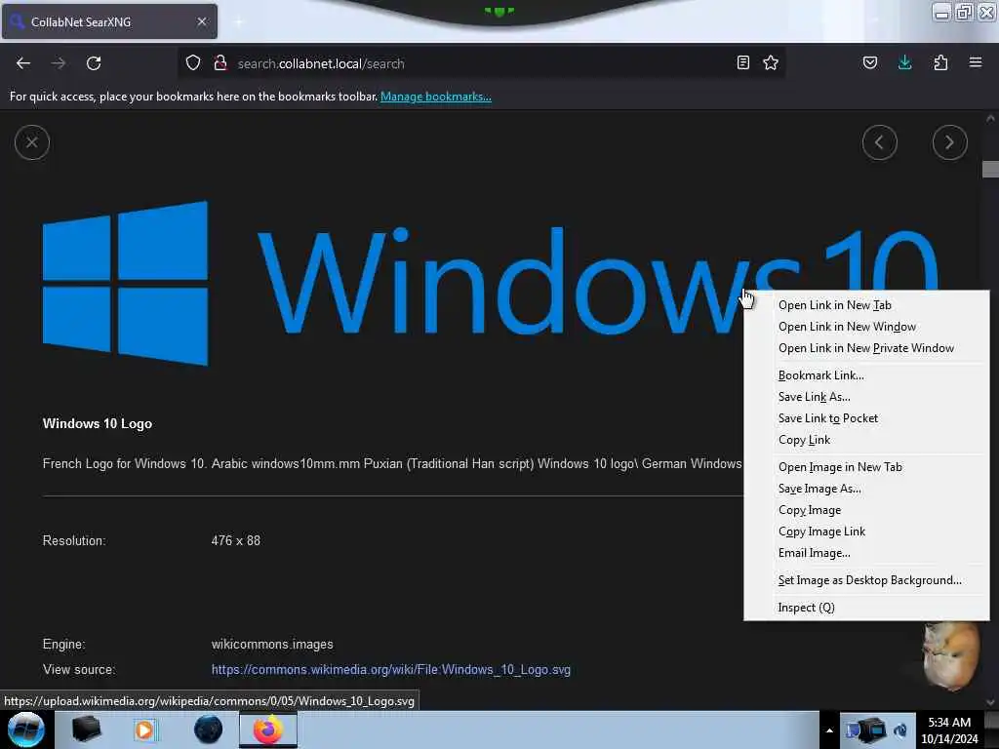Viewport: 999px width, 749px height.
Task: Show next image with right chevron circle
Action: coord(950,142)
